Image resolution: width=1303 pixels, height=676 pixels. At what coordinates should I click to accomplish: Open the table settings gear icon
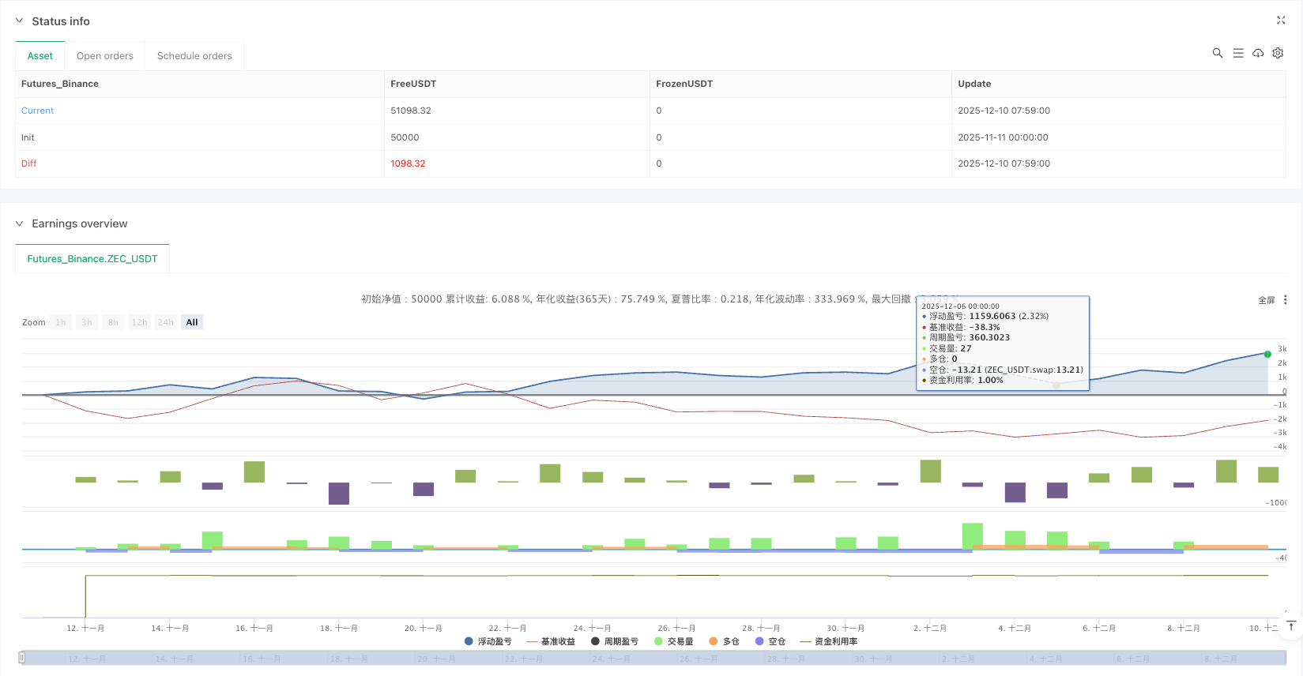[x=1278, y=53]
